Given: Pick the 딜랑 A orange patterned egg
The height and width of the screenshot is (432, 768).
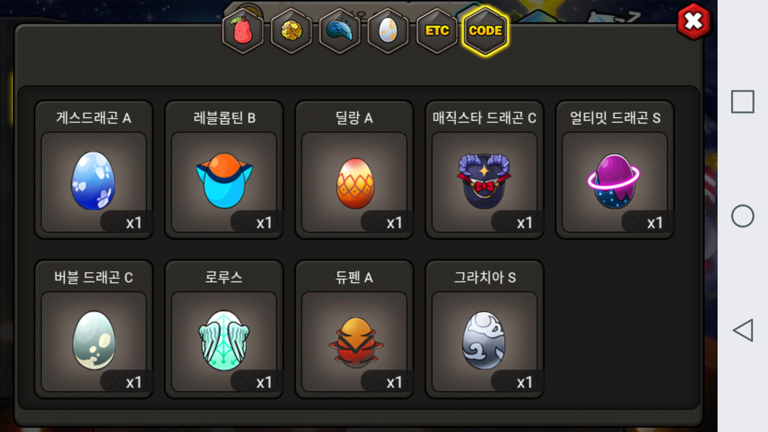Looking at the screenshot, I should click(354, 170).
